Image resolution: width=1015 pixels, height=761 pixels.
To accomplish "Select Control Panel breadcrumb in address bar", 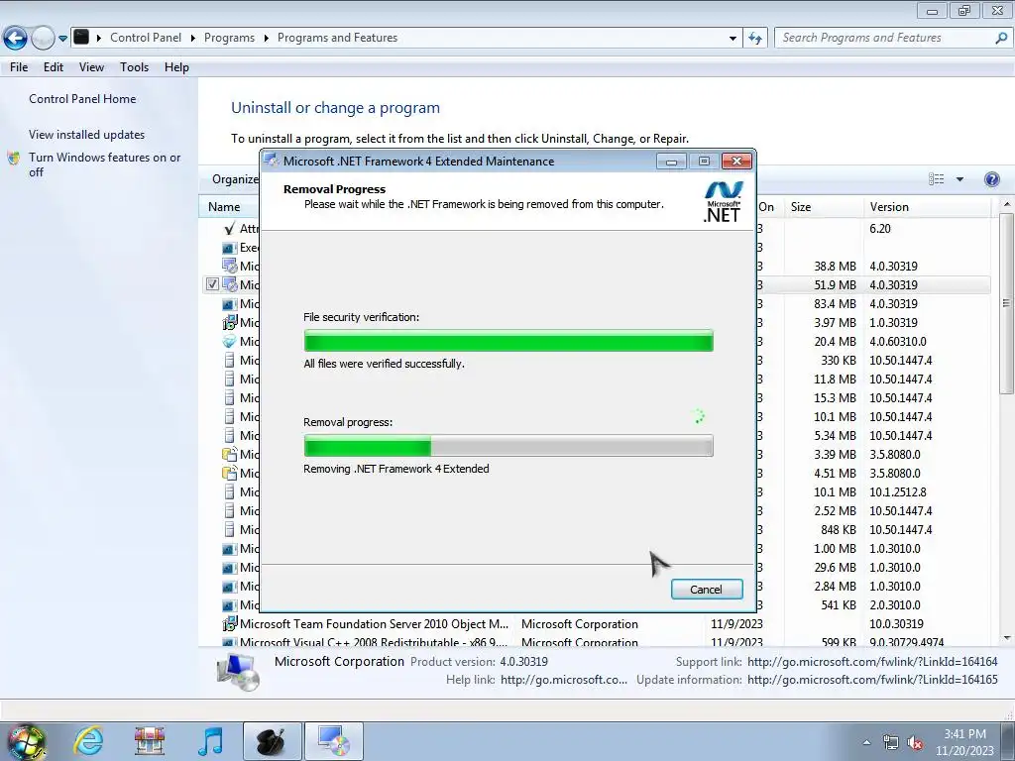I will pos(146,38).
